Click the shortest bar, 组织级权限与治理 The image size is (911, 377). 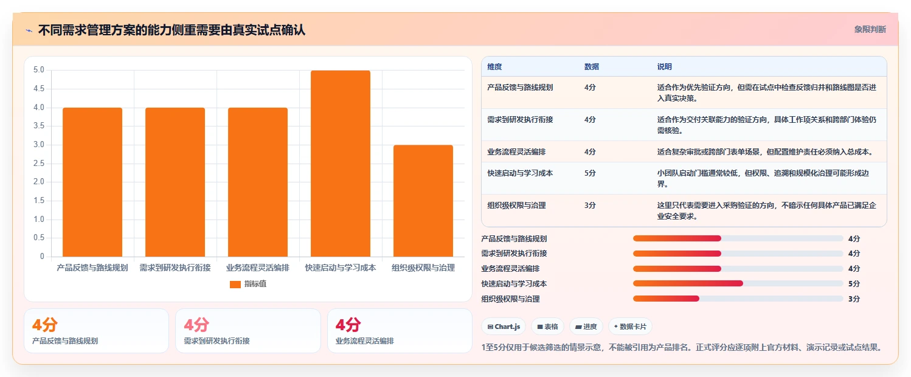(x=423, y=201)
